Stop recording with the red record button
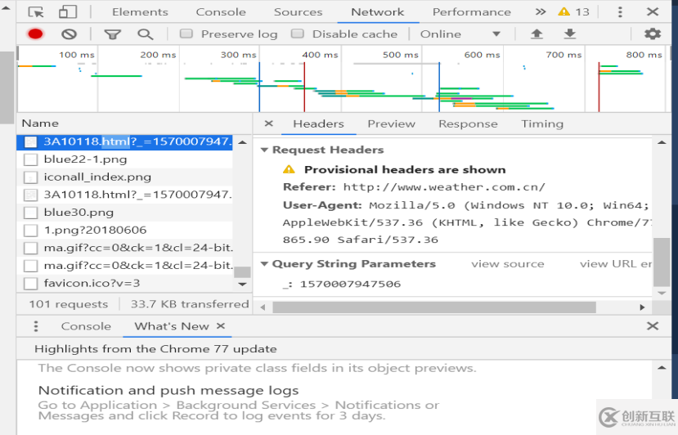 tap(35, 34)
